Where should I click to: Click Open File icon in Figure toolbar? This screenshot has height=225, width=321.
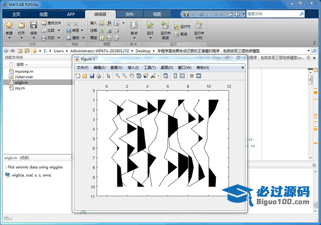pos(84,76)
